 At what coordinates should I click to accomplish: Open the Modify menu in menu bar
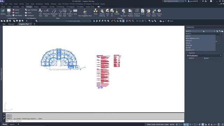pos(47,4)
